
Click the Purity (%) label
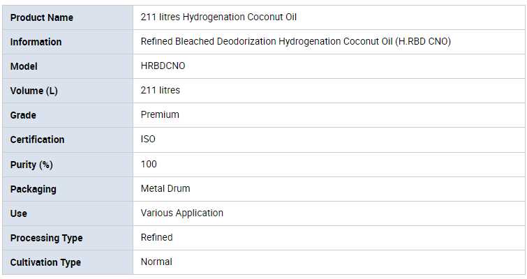click(31, 165)
